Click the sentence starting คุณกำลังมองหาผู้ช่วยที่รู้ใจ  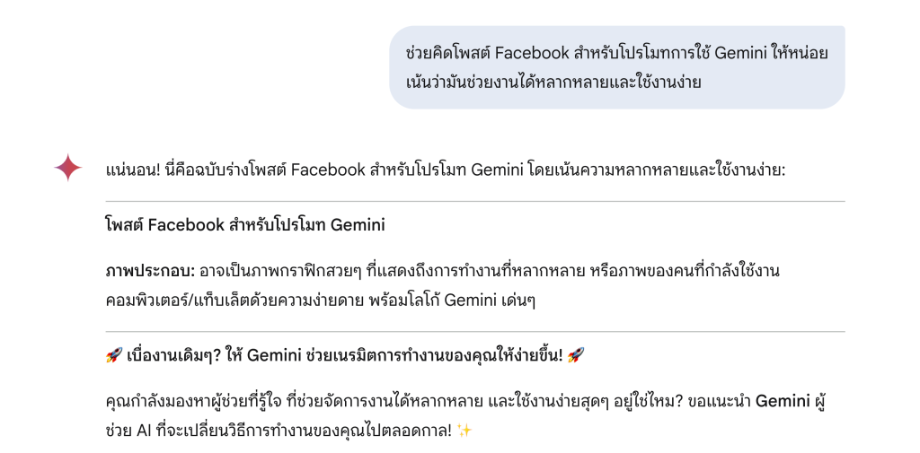385,402
